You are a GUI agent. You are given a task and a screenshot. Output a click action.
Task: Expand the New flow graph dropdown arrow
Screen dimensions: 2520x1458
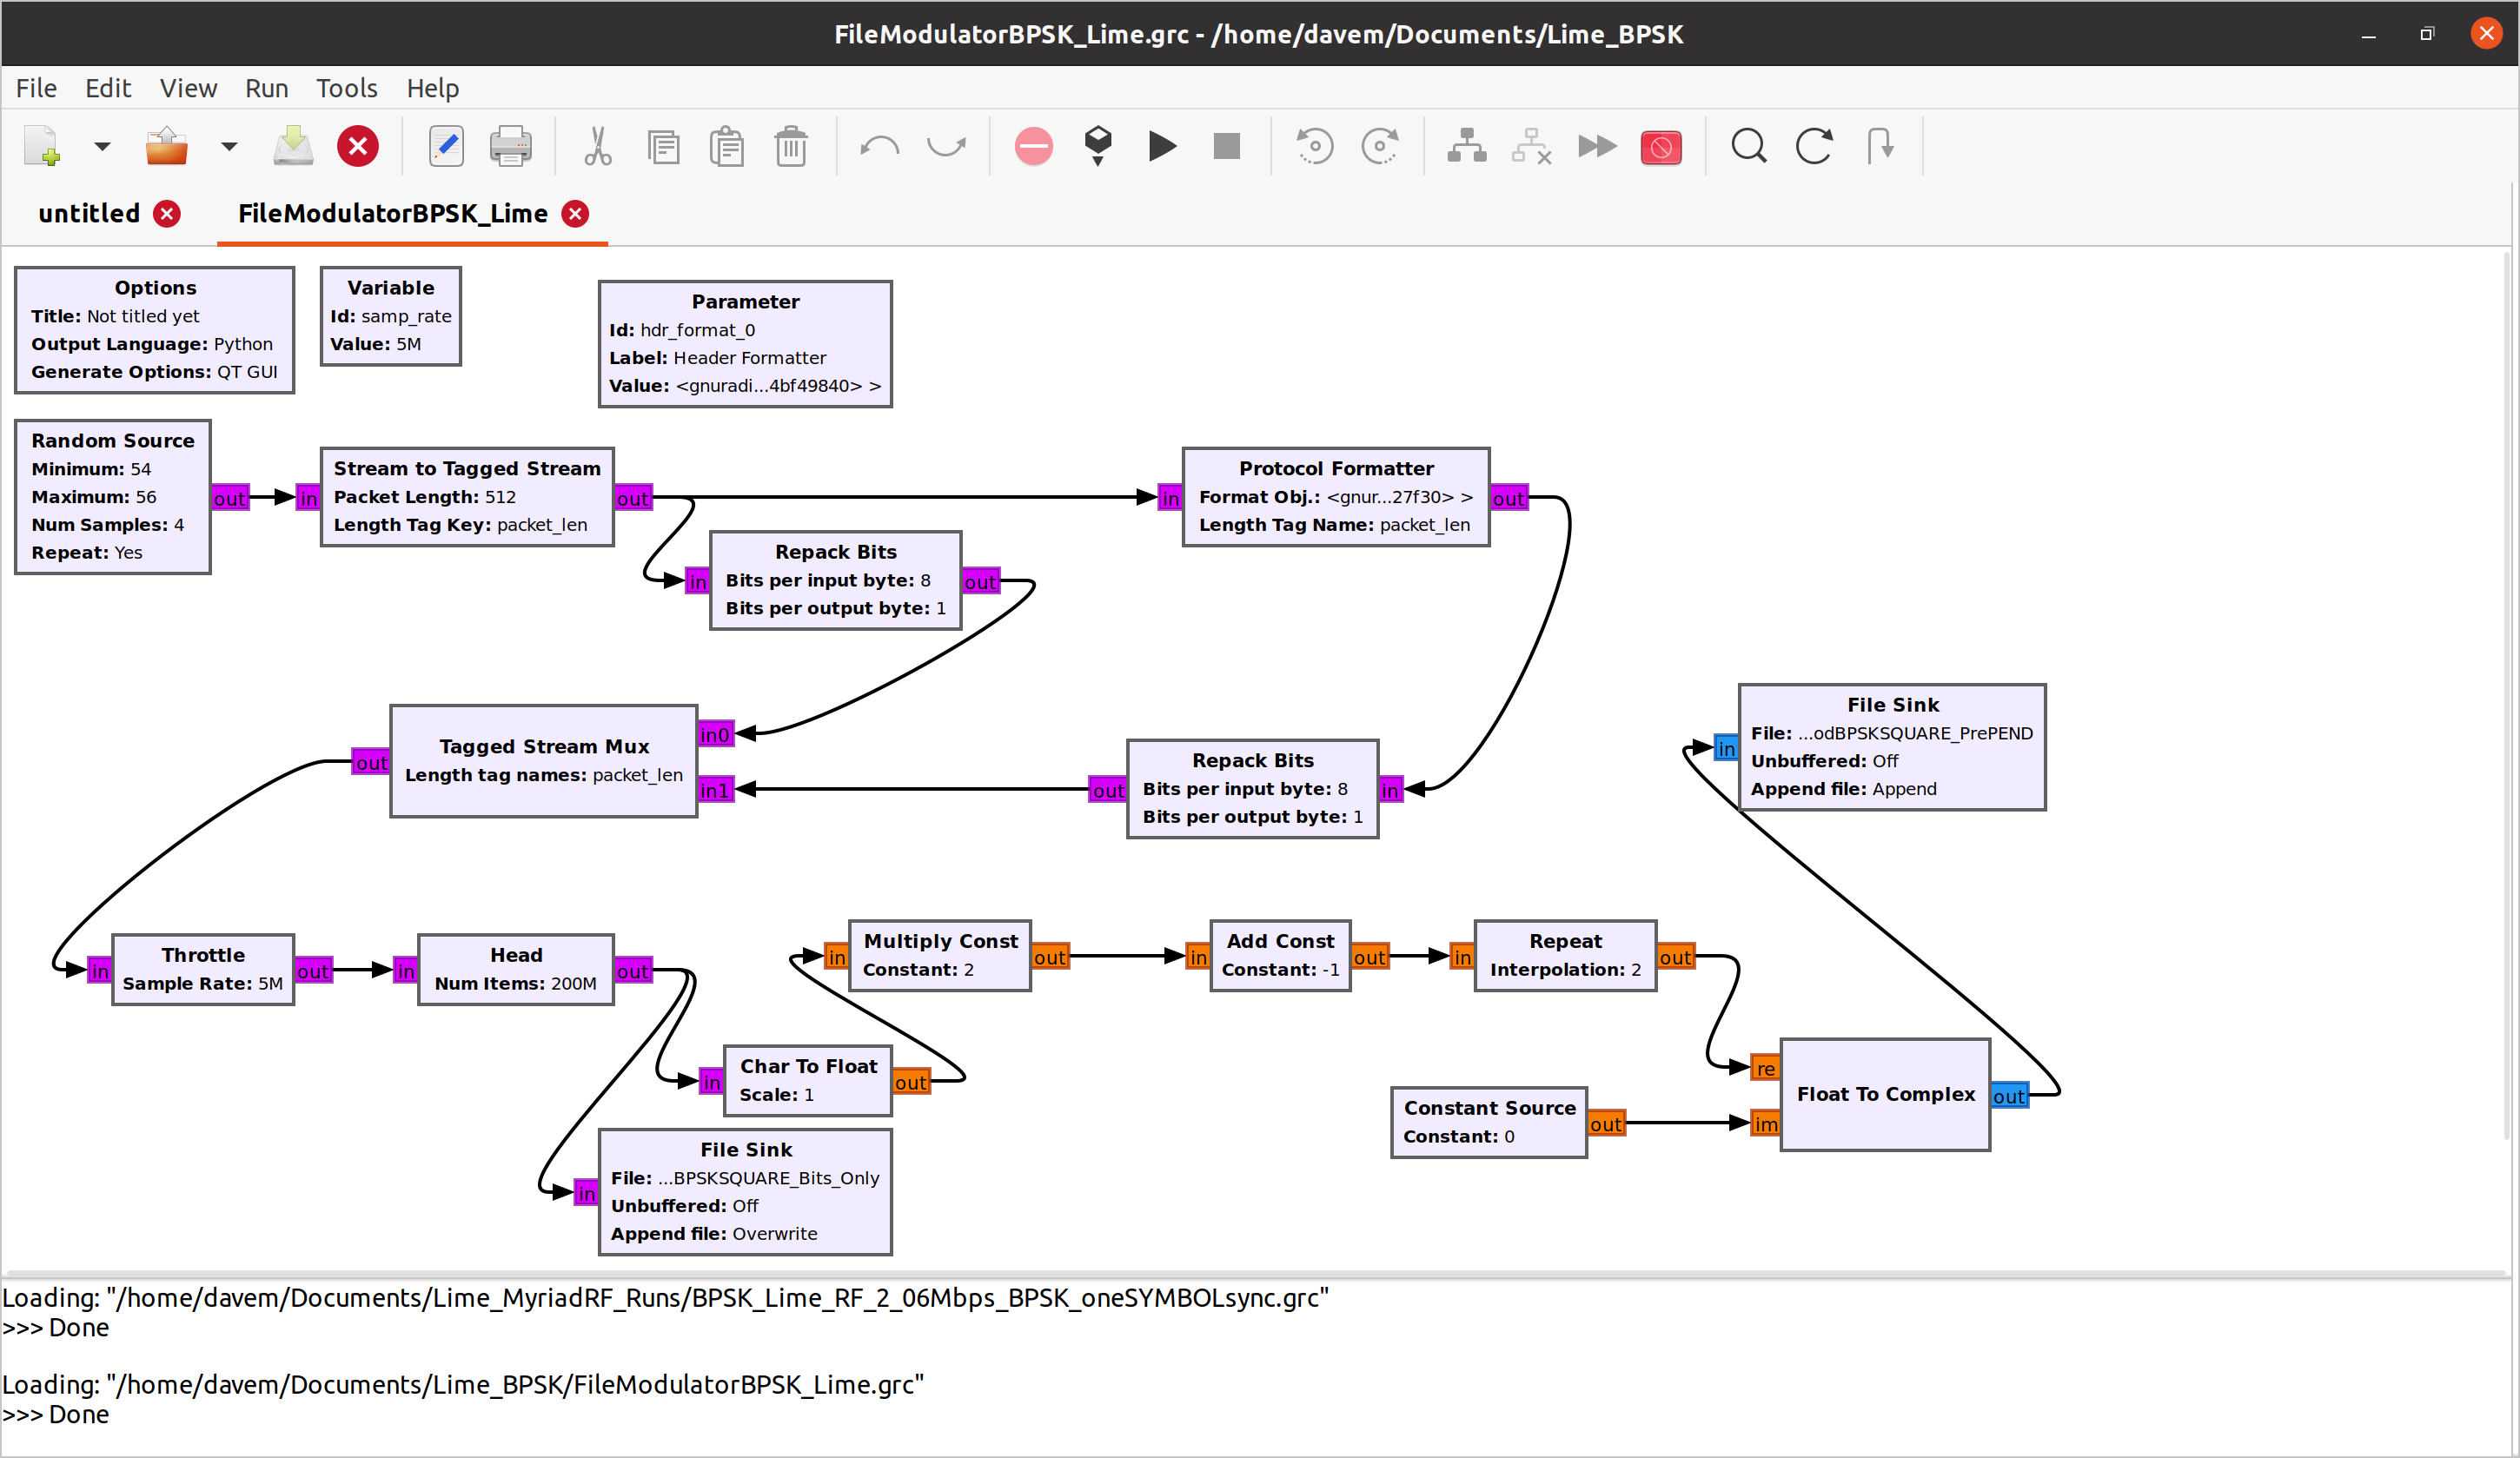click(102, 147)
